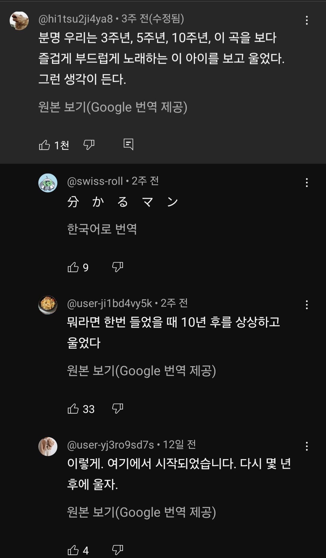326x558 pixels.
Task: Open more options for @user-yj3ro9sd7s reply
Action: pyautogui.click(x=307, y=446)
